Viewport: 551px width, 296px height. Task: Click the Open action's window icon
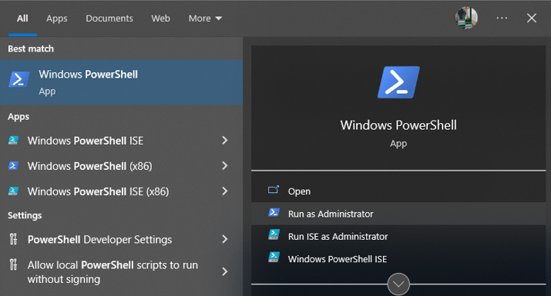(274, 190)
